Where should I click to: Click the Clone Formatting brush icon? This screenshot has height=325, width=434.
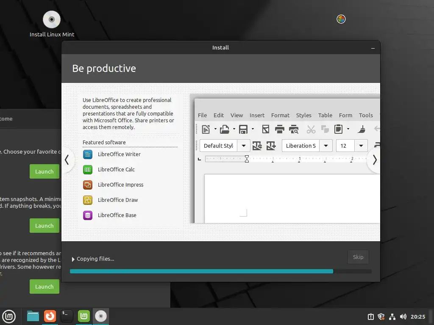(x=361, y=129)
